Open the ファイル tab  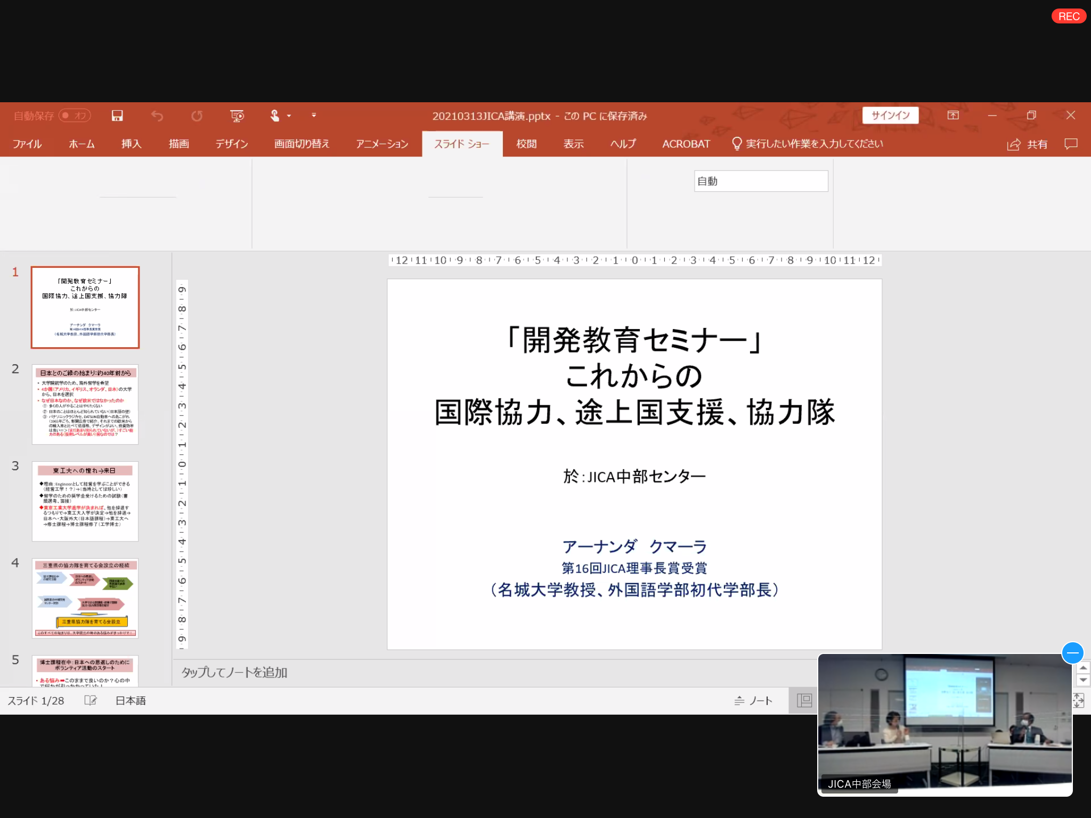coord(27,144)
